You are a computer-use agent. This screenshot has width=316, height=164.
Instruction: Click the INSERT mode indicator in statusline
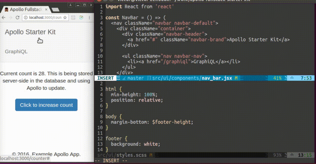[105, 78]
